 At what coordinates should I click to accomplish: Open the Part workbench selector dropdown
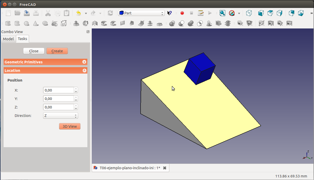(x=141, y=13)
